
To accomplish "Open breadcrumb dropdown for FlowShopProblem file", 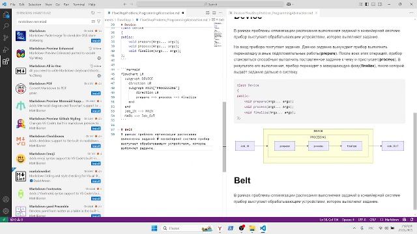I will point(173,19).
